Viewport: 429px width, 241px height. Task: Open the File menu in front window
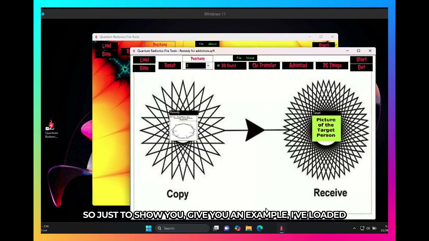[239, 58]
